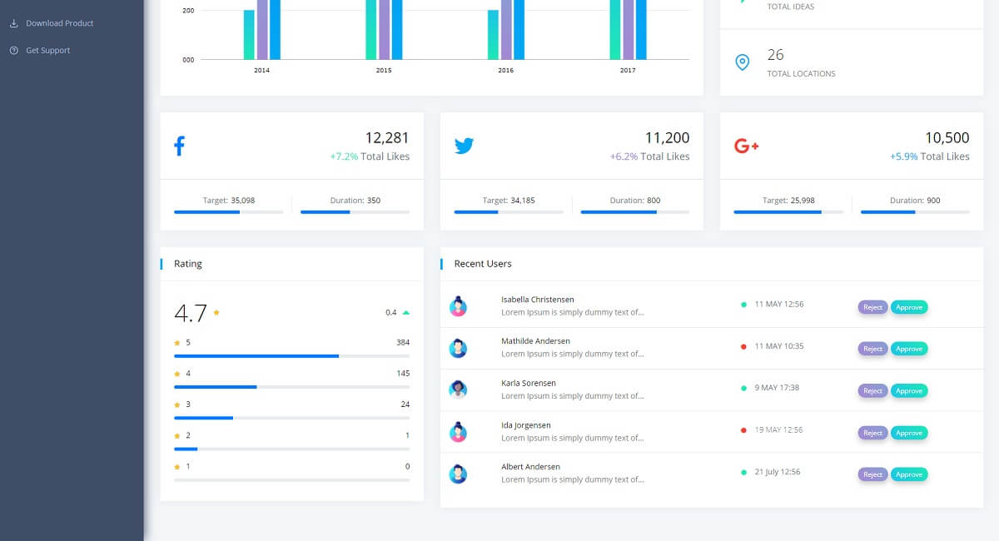The image size is (999, 541).
Task: Click the 4-star rating progress bar
Action: (x=292, y=387)
